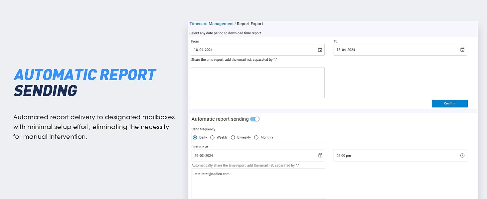
Task: Click the Send frequency label
Action: pyautogui.click(x=203, y=129)
